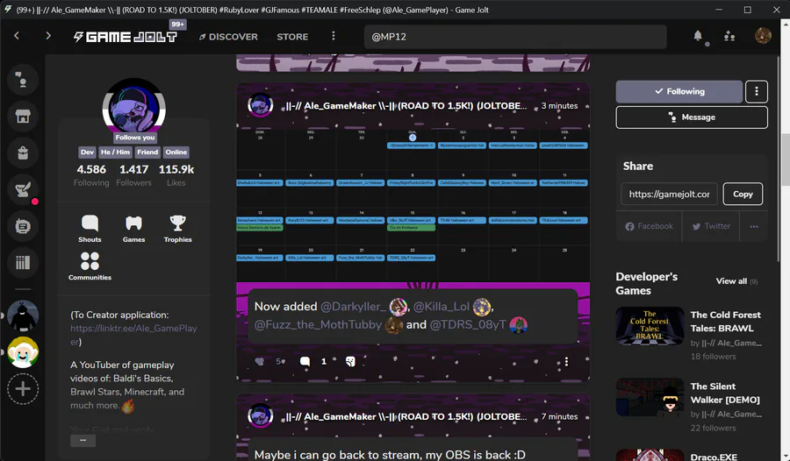Screen dimensions: 790x461
Task: Open the dark hooded community avatar
Action: point(23,316)
